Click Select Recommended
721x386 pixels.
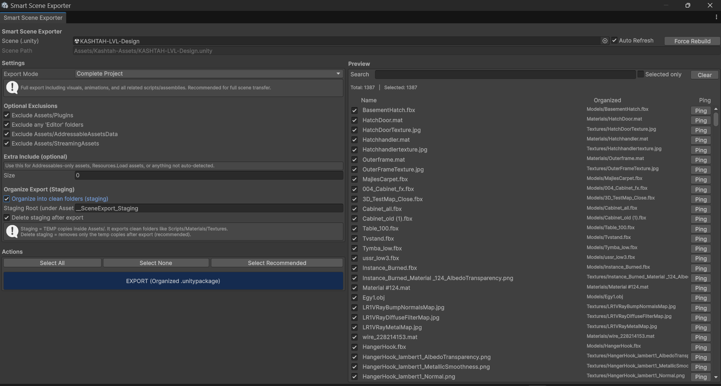277,263
